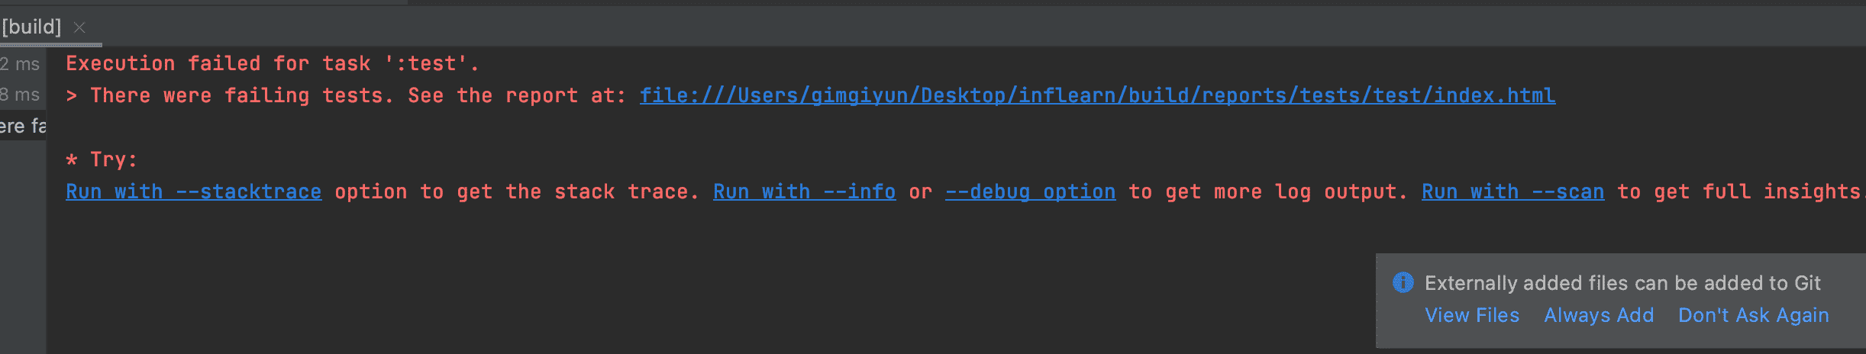Click the --debug option link
This screenshot has width=1866, height=354.
1030,191
